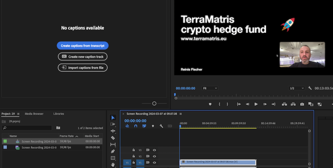
Task: Select the Ripple Edit tool
Action: 113,131
